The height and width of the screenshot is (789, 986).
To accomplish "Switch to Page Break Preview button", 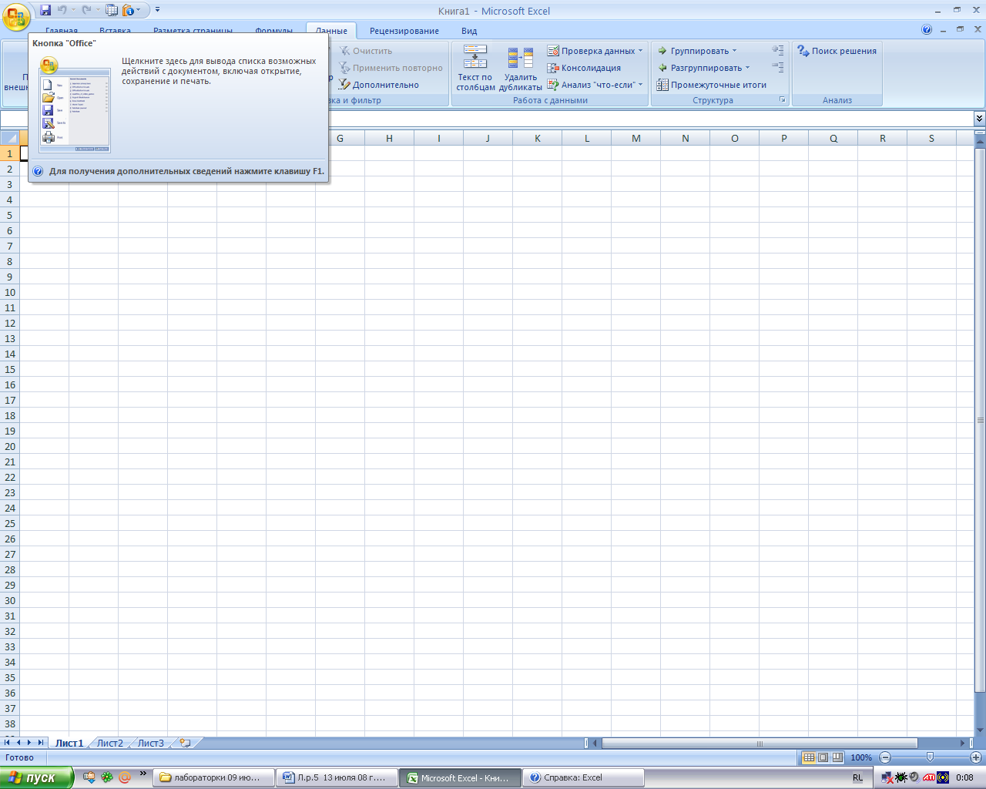I will coord(837,757).
